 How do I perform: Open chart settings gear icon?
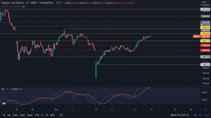205,109
